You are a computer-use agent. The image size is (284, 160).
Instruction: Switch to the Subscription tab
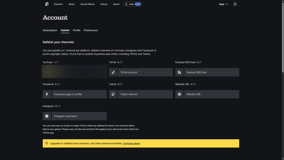50,30
